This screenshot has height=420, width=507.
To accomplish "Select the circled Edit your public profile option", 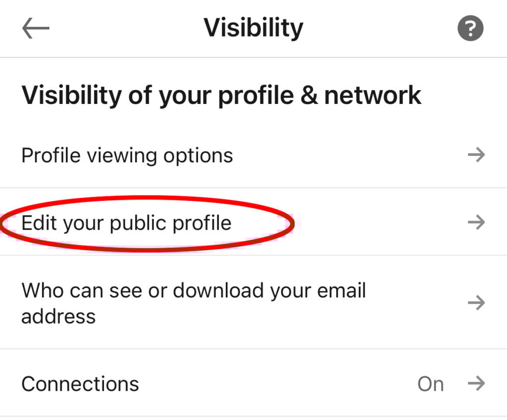I will coord(126,223).
